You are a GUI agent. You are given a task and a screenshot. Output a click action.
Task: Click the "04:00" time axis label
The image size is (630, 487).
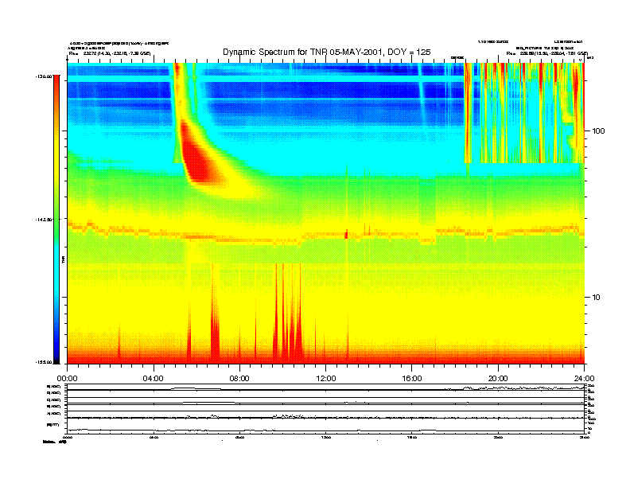pos(154,379)
